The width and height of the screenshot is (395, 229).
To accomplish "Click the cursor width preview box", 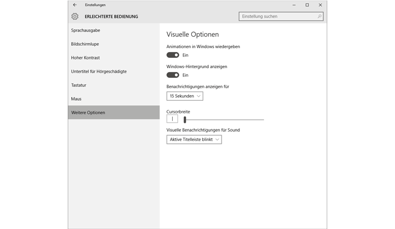I will (172, 119).
